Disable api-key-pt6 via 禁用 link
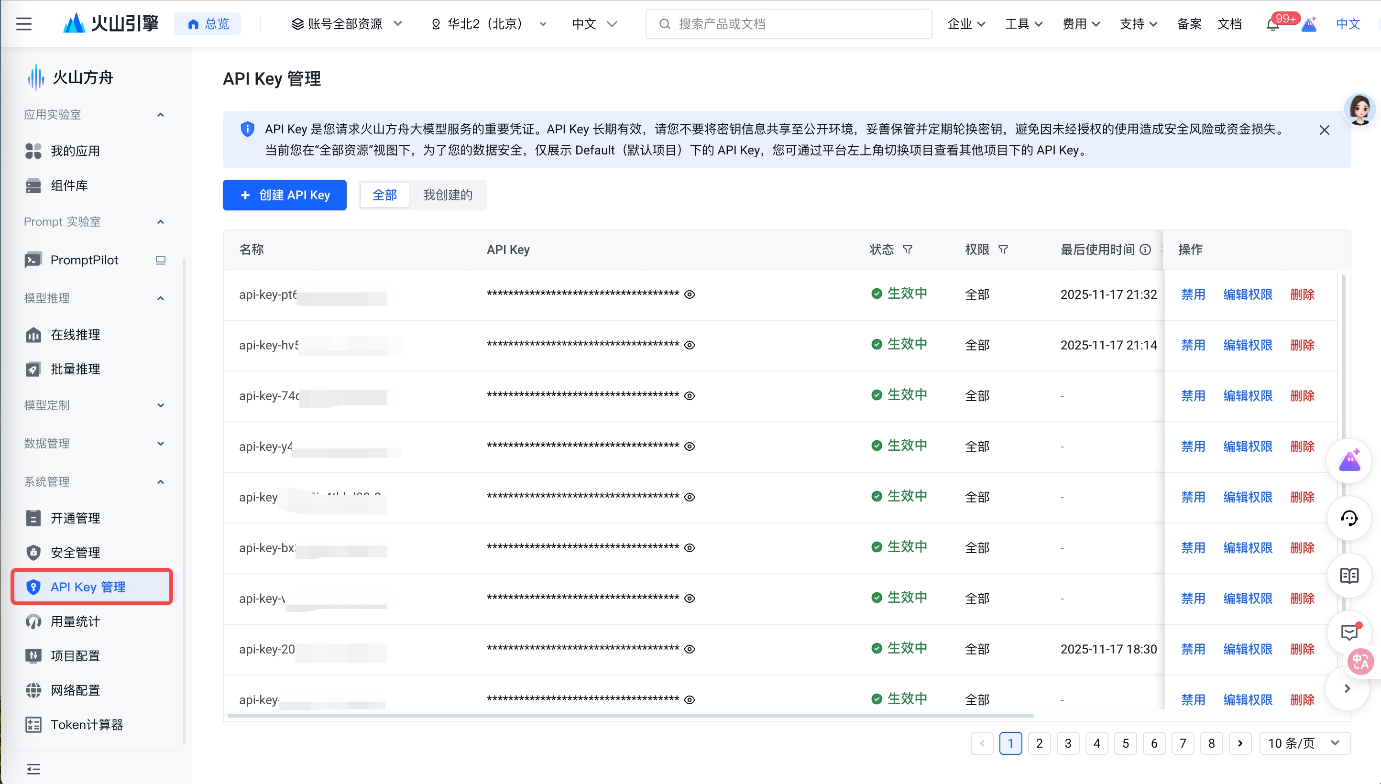 pos(1193,294)
